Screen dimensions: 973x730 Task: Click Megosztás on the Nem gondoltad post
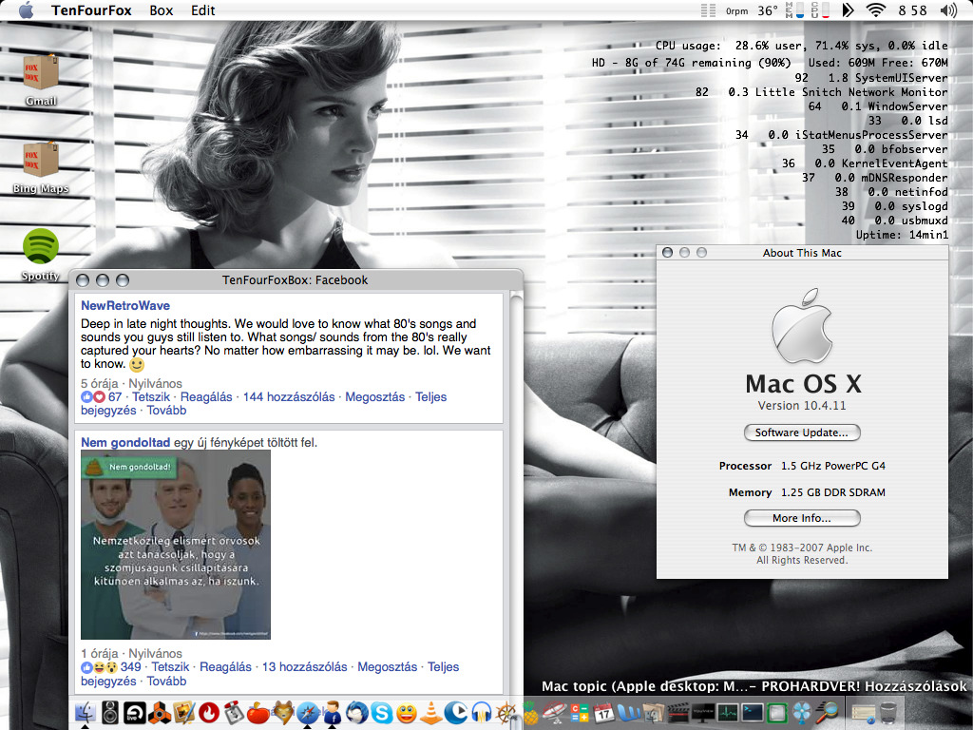tap(388, 666)
